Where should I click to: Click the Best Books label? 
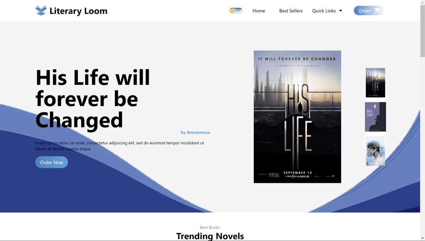(x=210, y=228)
